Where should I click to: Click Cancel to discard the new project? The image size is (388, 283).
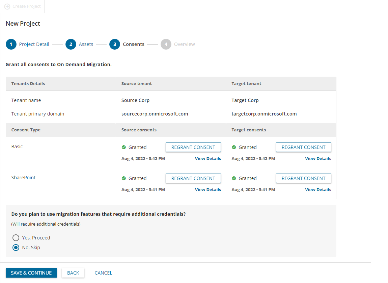point(103,273)
